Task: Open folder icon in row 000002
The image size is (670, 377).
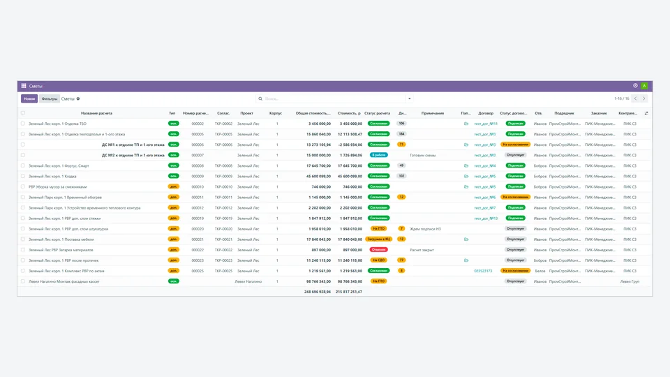Action: click(x=466, y=124)
